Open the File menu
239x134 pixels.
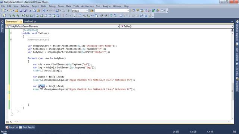3,6
